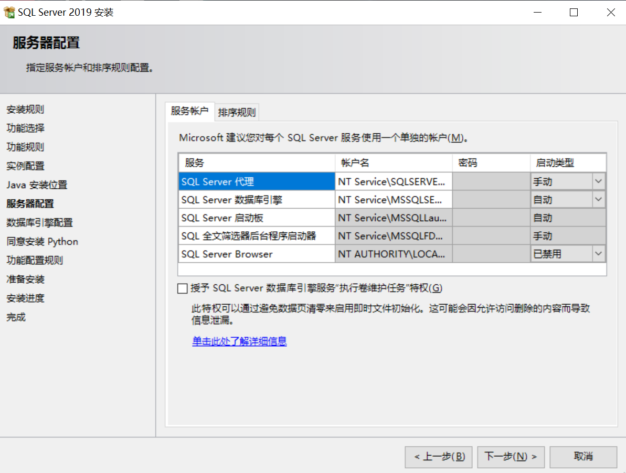Click account name NT AUTHORITY\LOCA... cell
626x473 pixels.
394,254
